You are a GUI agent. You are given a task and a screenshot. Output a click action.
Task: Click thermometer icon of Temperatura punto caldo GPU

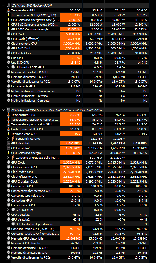(9, 124)
